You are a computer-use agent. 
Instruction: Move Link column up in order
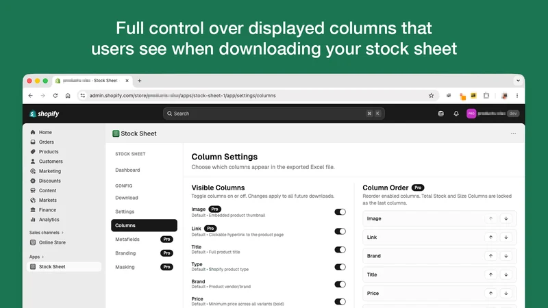click(490, 237)
